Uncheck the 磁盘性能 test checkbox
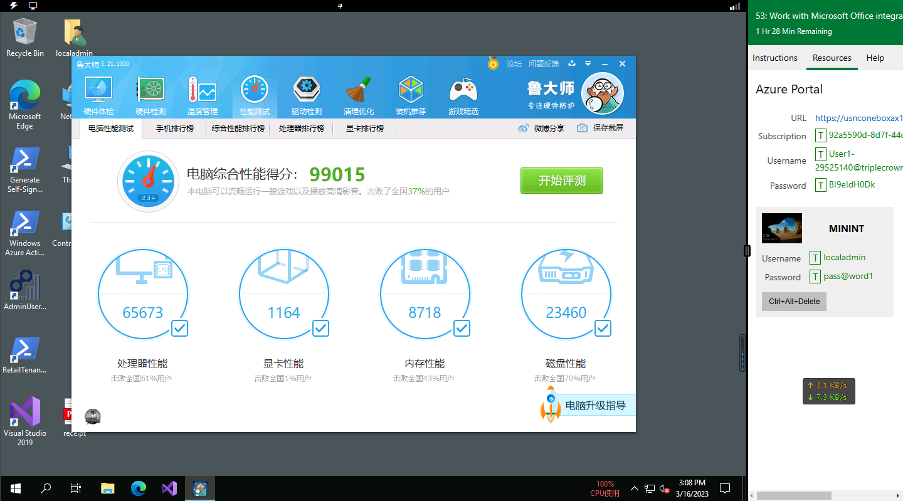The width and height of the screenshot is (903, 501). coord(603,328)
